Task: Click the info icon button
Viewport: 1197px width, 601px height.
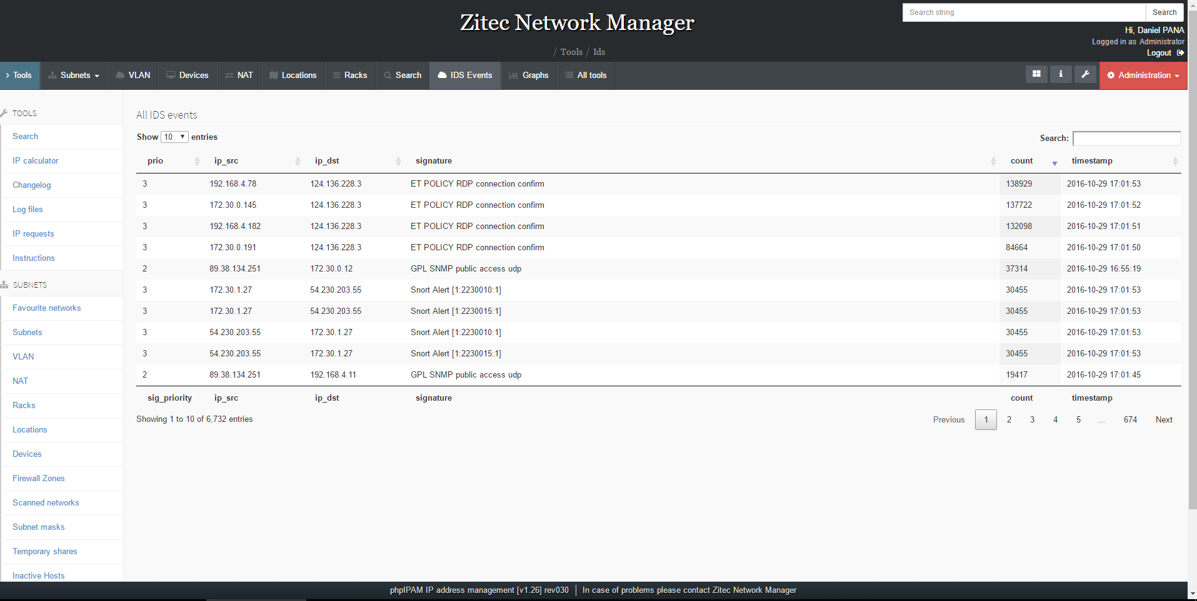Action: click(x=1061, y=74)
